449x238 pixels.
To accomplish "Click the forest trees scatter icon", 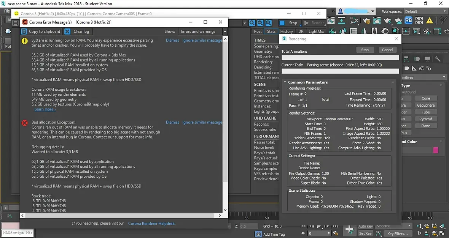I will tap(342, 31).
